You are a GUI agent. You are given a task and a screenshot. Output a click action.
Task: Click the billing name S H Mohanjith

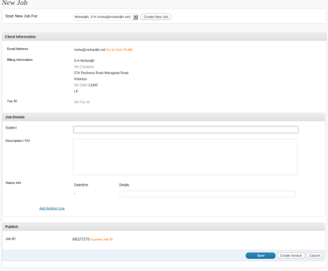point(84,61)
